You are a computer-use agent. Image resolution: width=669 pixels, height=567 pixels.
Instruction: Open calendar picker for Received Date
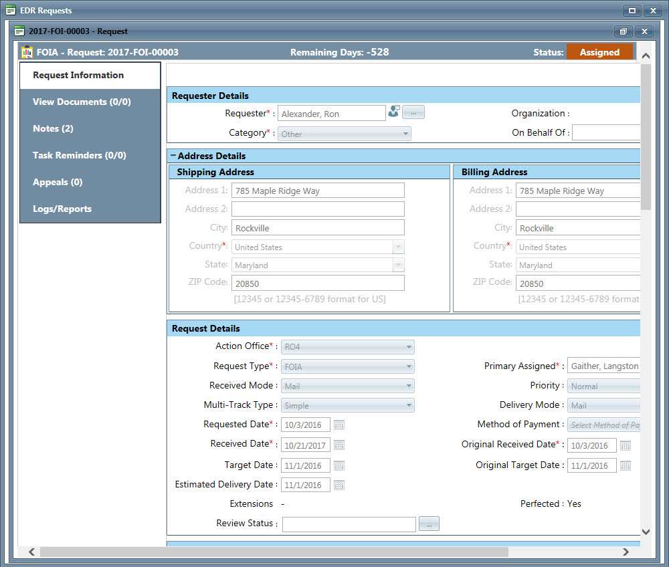(x=339, y=445)
